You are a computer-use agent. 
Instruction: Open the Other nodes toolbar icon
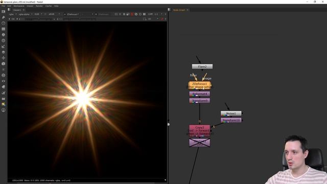pyautogui.click(x=4, y=99)
